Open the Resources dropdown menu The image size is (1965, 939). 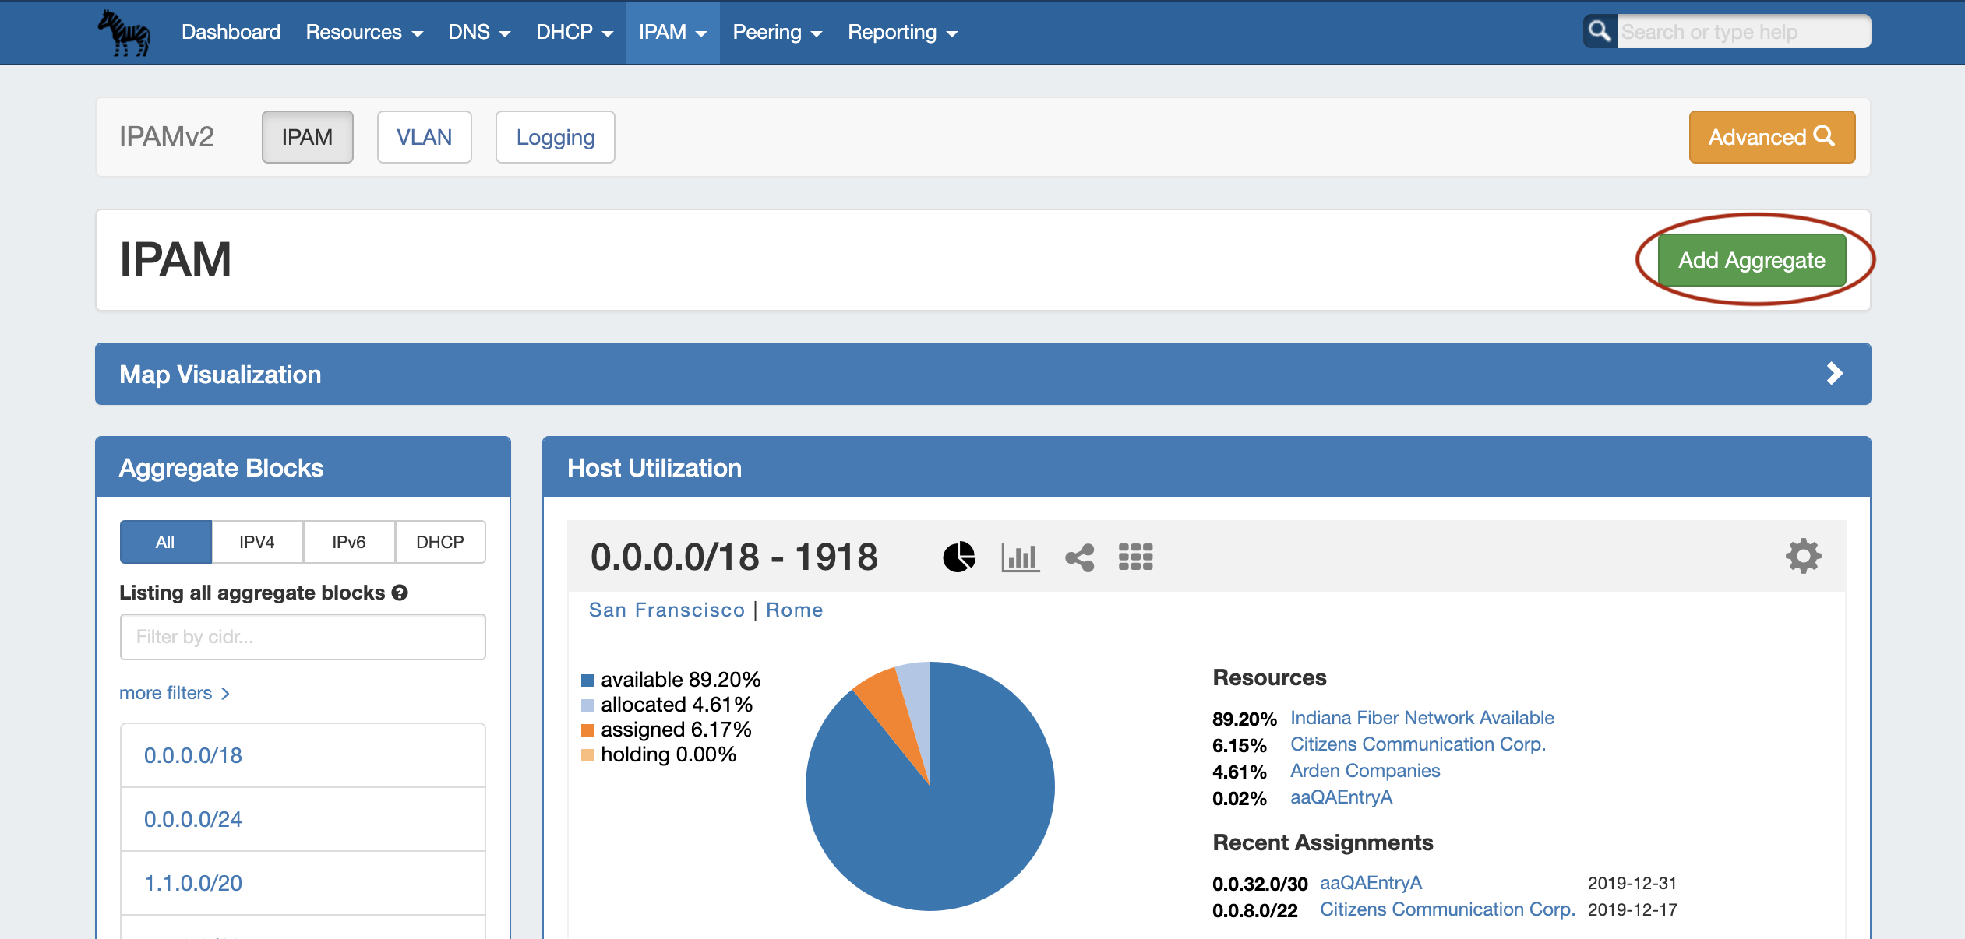pos(364,33)
